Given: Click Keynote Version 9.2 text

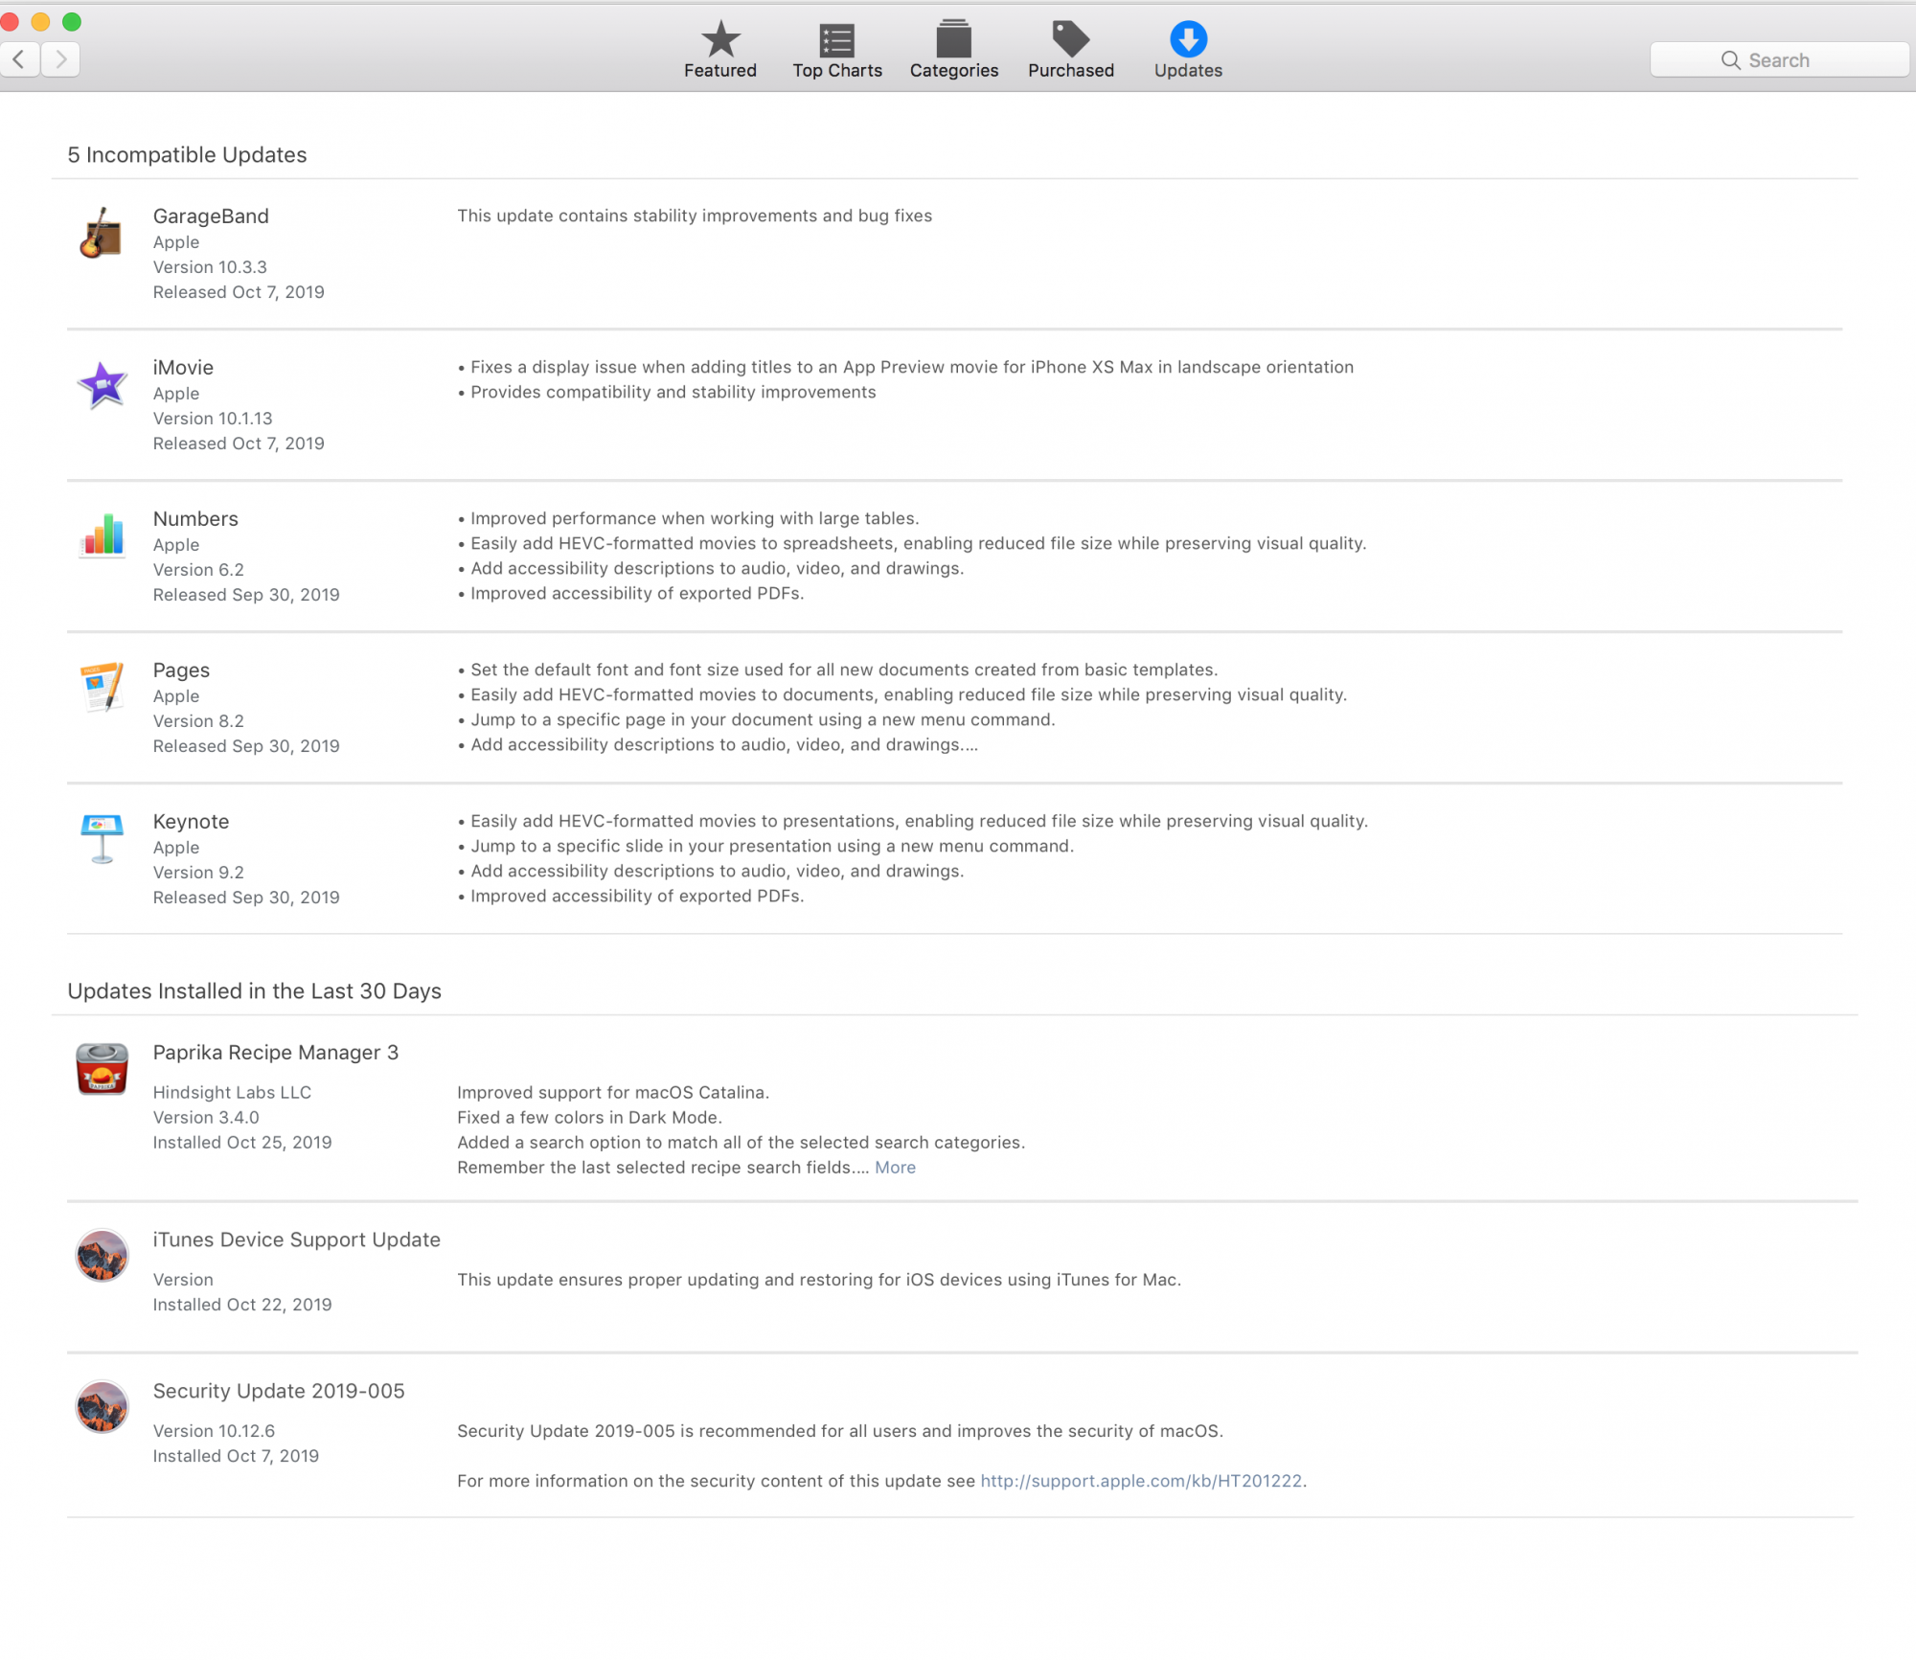Looking at the screenshot, I should click(x=198, y=873).
